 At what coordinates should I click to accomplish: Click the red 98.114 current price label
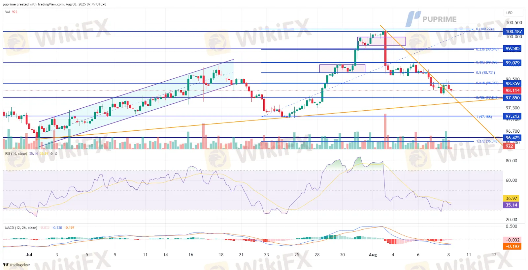pos(512,90)
